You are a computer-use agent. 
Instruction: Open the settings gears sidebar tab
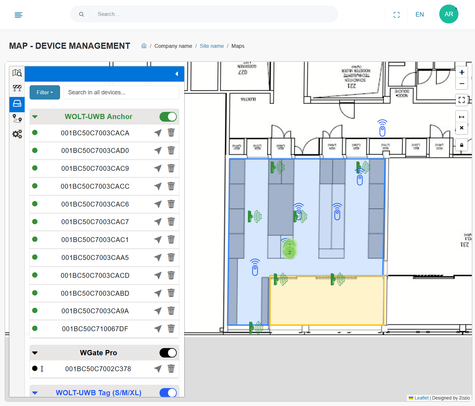coord(17,134)
